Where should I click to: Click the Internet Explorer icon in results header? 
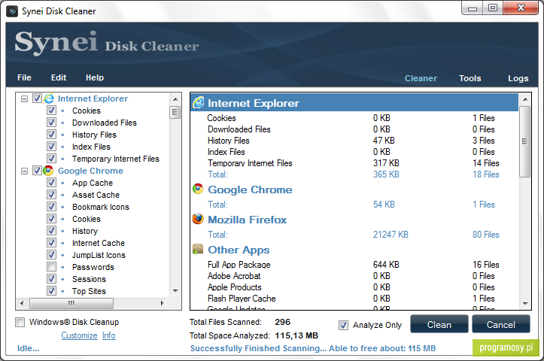tap(199, 102)
